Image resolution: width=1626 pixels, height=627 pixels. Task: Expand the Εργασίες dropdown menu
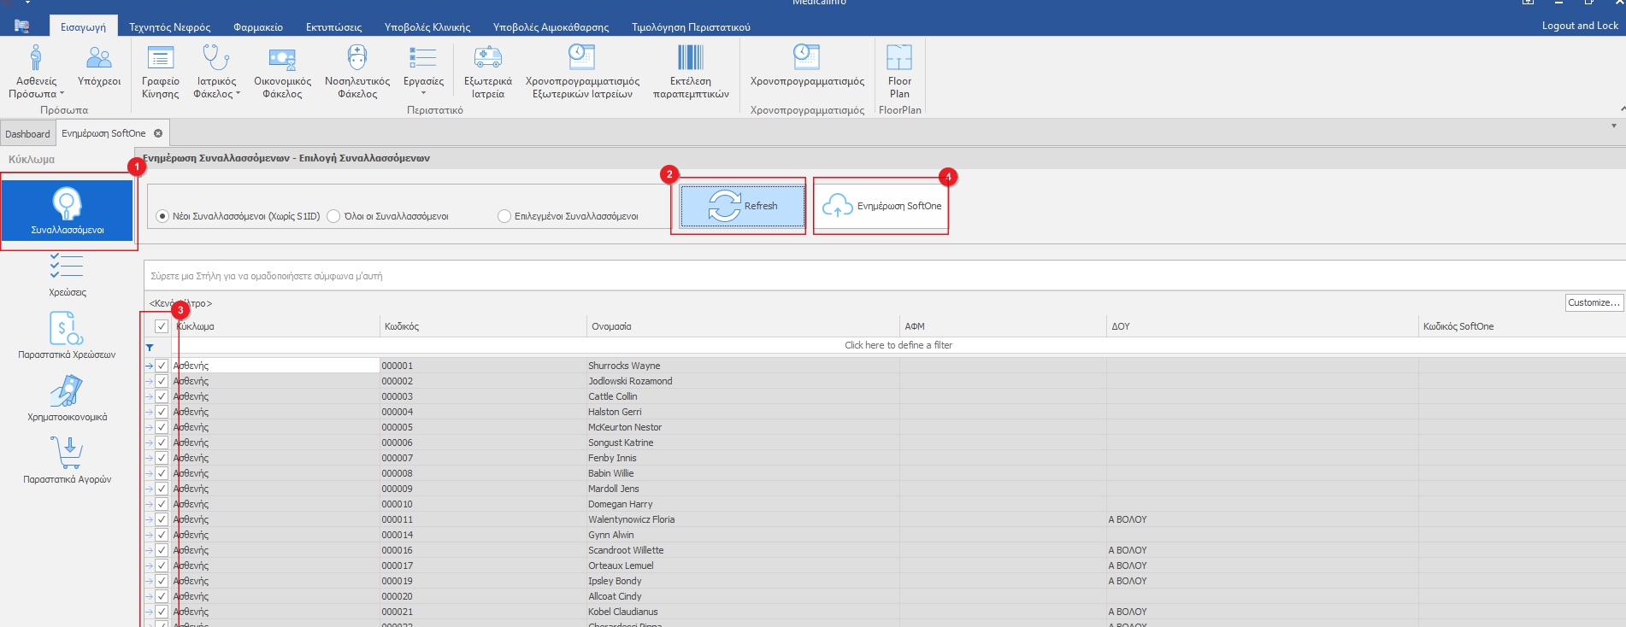click(423, 92)
